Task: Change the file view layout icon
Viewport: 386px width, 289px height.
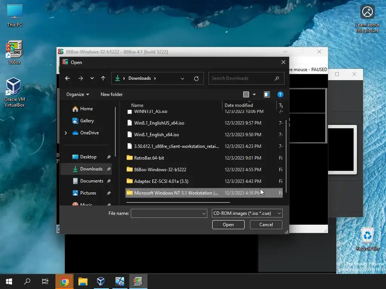Action: point(246,94)
